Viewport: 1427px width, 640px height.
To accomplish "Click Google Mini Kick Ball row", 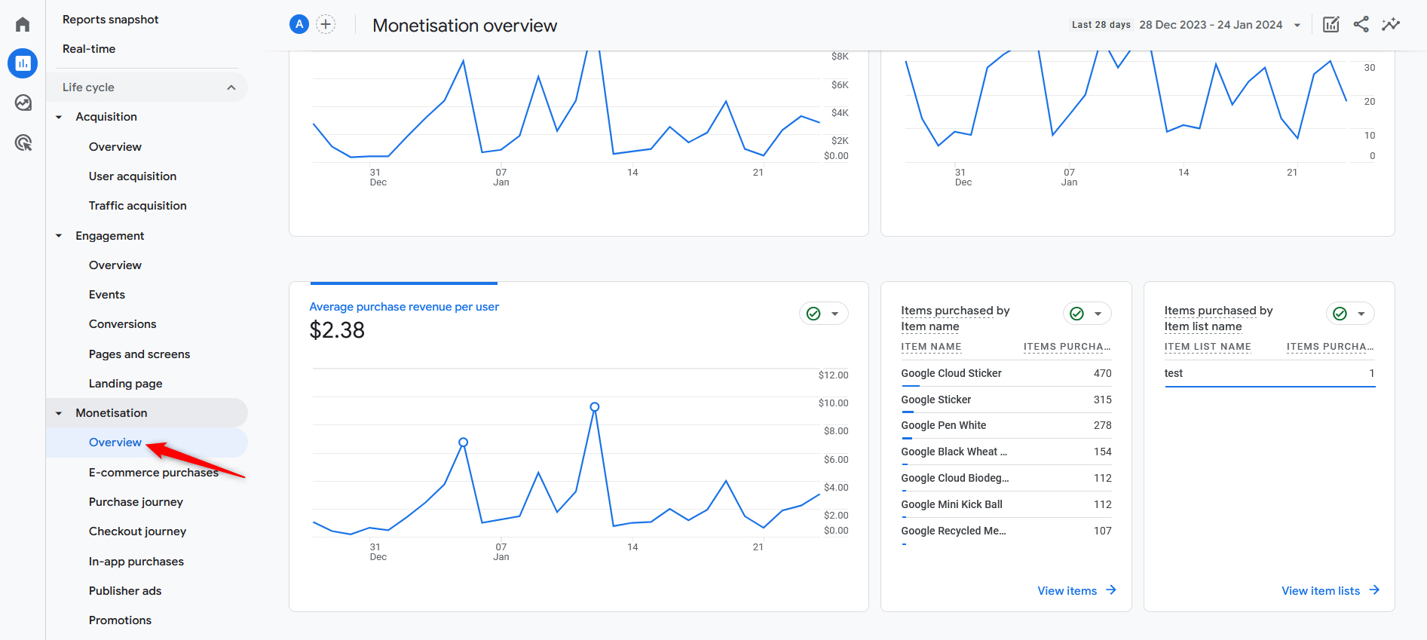I will click(1006, 504).
